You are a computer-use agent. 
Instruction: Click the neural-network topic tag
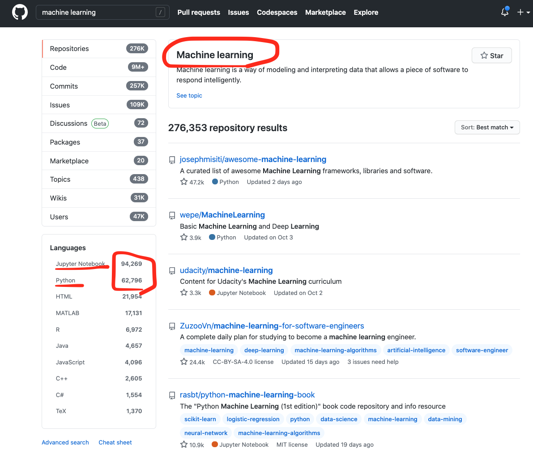[x=206, y=433]
